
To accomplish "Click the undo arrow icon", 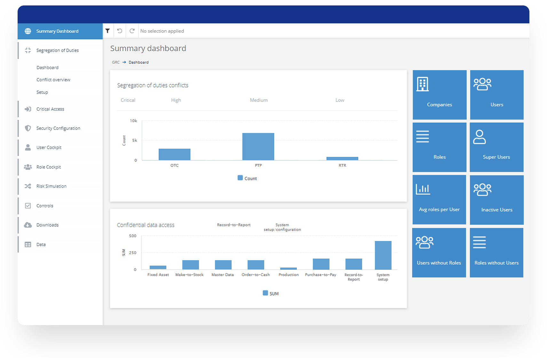I will [x=120, y=31].
